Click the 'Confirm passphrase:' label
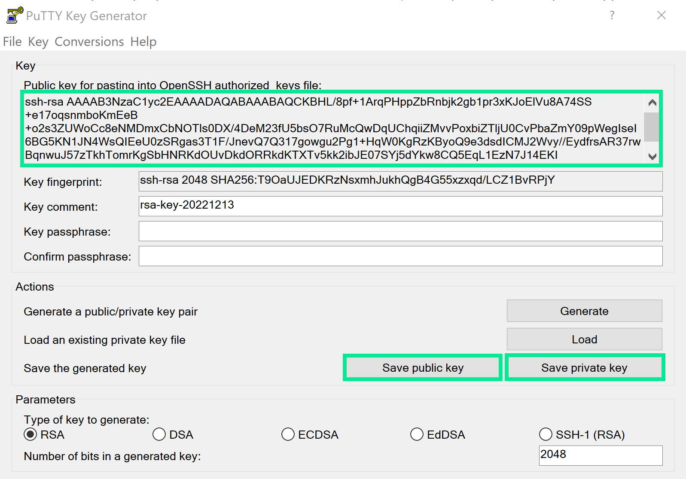The height and width of the screenshot is (479, 686). point(77,257)
